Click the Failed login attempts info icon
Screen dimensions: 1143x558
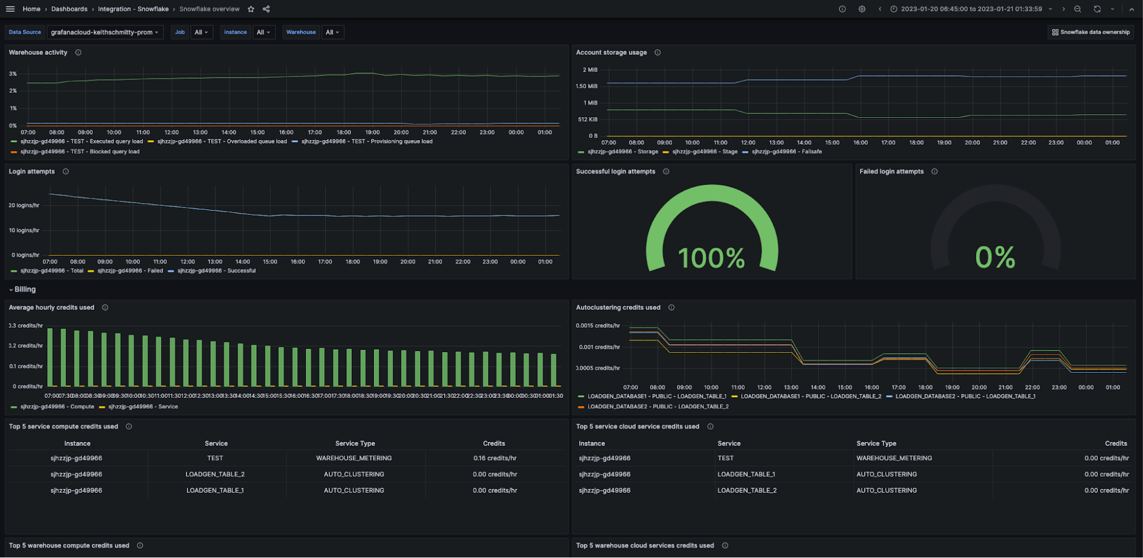(934, 171)
